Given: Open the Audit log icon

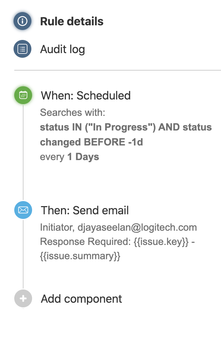Looking at the screenshot, I should pyautogui.click(x=22, y=49).
